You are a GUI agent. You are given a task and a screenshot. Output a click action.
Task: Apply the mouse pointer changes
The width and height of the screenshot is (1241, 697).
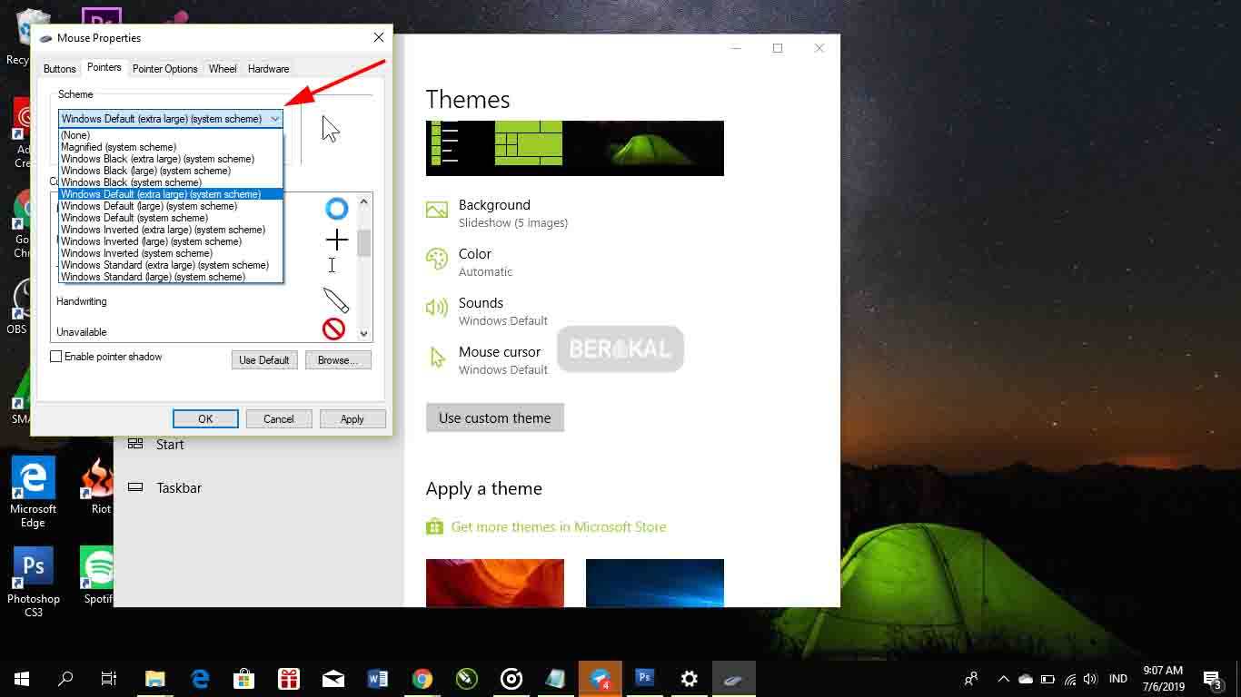click(352, 418)
